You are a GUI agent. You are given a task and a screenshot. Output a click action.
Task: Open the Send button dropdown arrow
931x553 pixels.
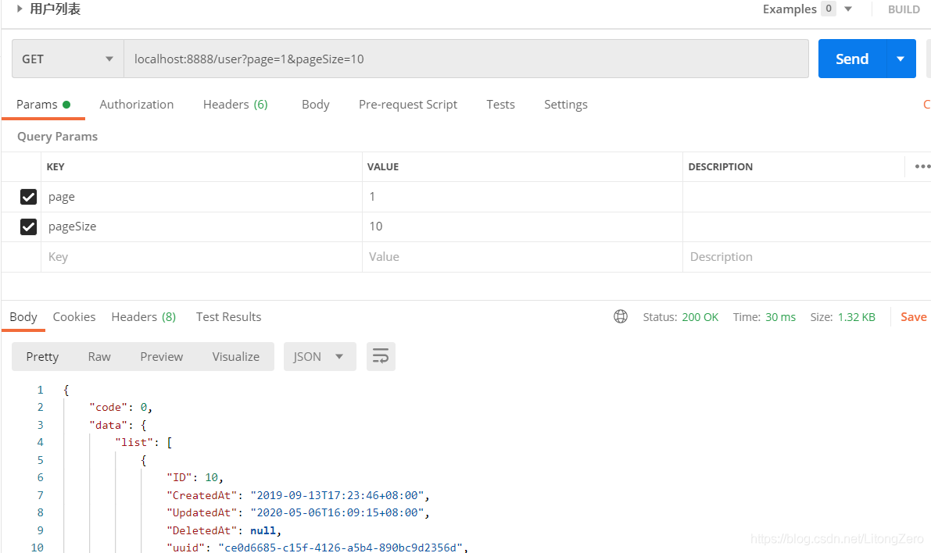[x=901, y=59]
